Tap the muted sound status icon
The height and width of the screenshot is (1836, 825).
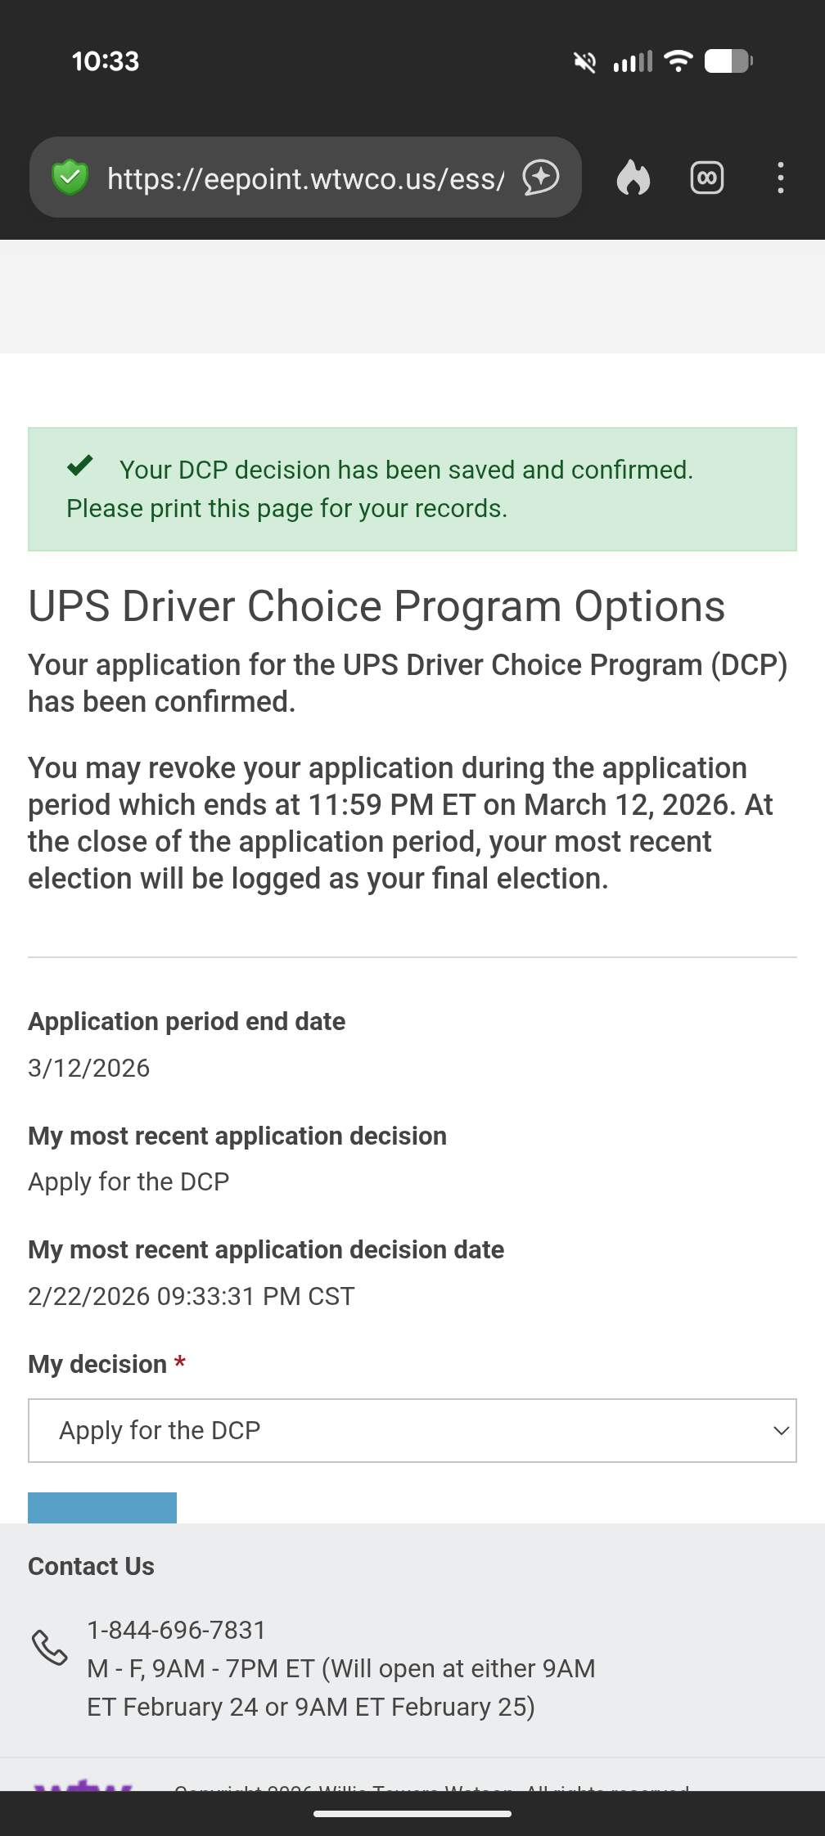[584, 61]
